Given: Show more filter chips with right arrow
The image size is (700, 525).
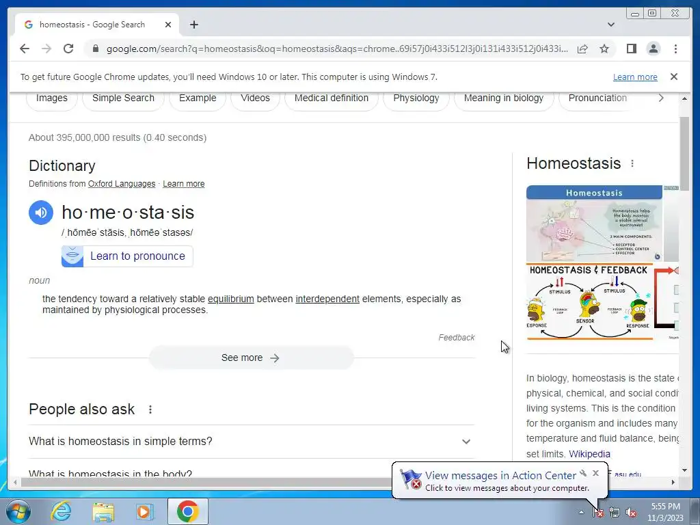Looking at the screenshot, I should (x=661, y=98).
